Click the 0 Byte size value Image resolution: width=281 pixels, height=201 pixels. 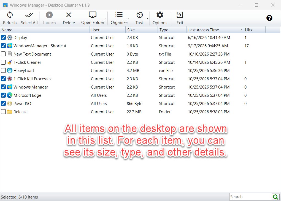pyautogui.click(x=132, y=54)
